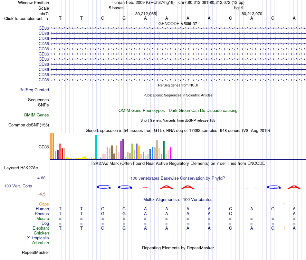Select the "Zebrafish" alignment row label
The width and height of the screenshot is (306, 260).
click(x=40, y=243)
